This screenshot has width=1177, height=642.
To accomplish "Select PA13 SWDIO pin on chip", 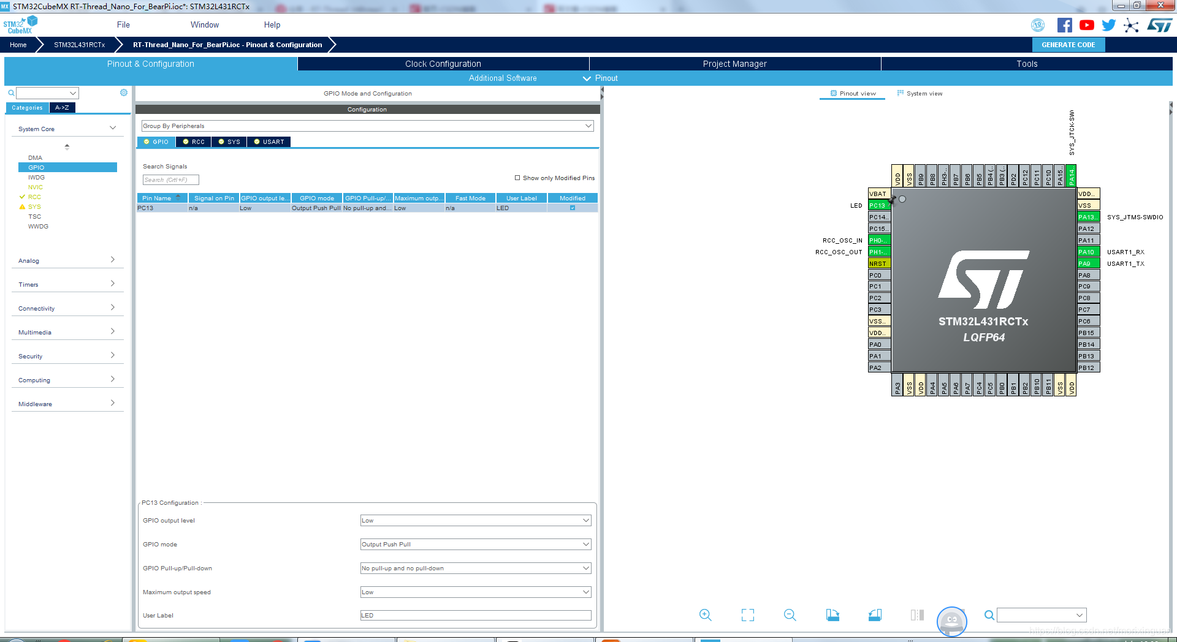I will [1089, 217].
